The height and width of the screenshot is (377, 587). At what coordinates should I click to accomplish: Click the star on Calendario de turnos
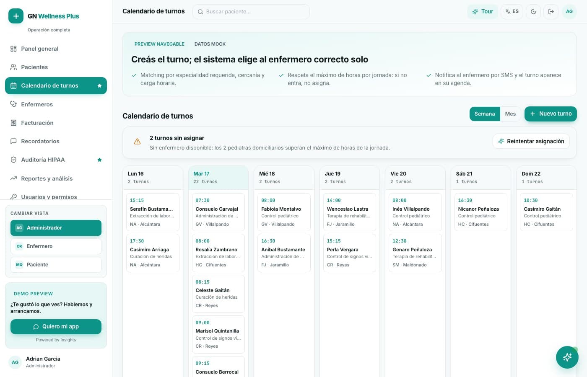pos(99,85)
